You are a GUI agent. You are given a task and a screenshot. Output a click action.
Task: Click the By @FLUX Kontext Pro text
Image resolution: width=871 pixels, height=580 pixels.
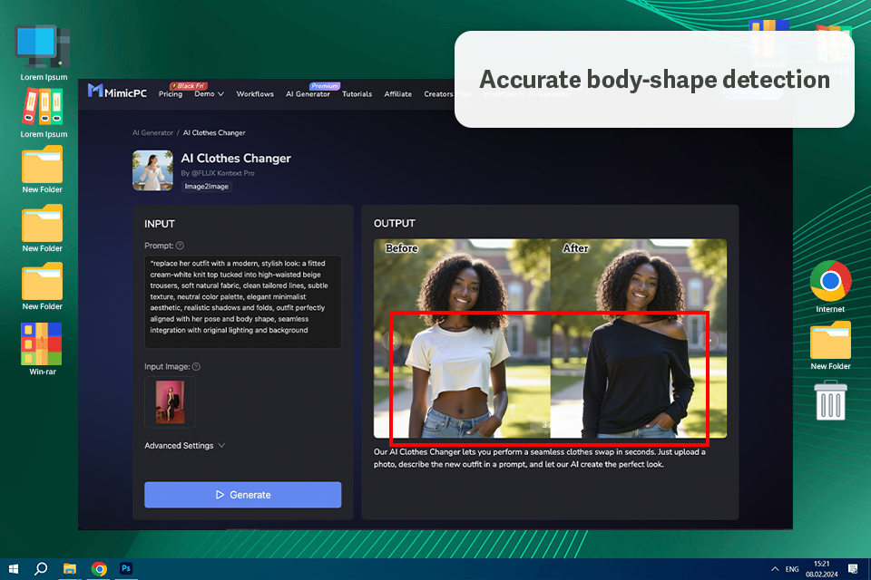coord(218,173)
